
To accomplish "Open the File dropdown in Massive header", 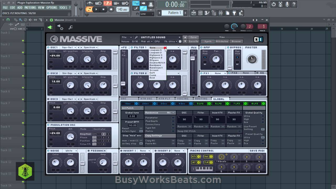I will click(127, 37).
